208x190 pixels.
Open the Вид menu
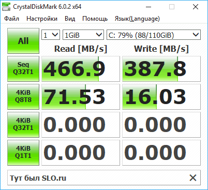point(70,19)
